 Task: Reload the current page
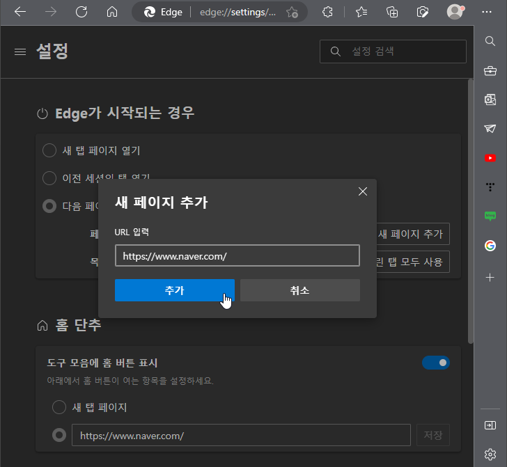pyautogui.click(x=81, y=12)
